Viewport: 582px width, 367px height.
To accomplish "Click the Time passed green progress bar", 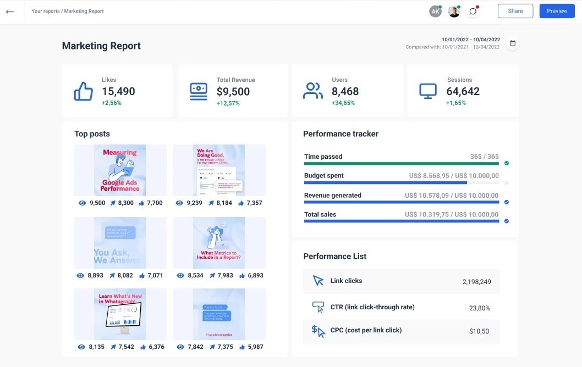I will (x=401, y=164).
